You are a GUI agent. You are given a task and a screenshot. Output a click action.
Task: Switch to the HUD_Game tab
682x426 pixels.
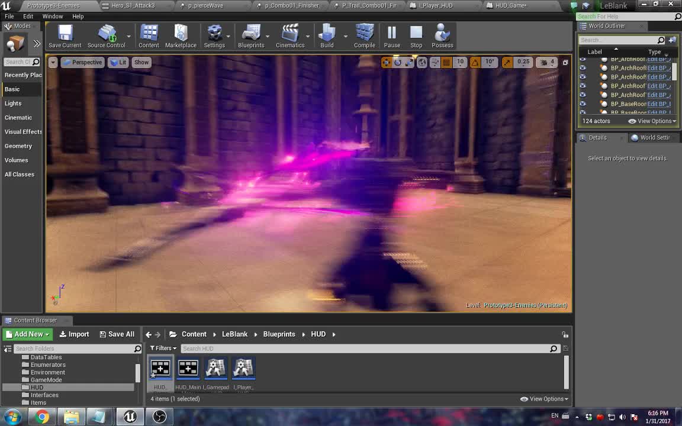pyautogui.click(x=510, y=5)
